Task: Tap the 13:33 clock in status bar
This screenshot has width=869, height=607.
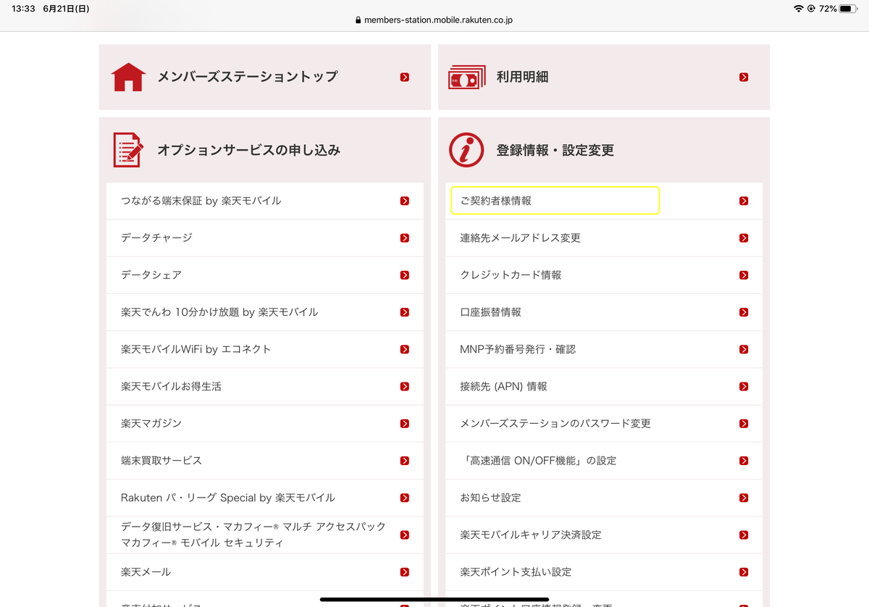Action: click(x=23, y=9)
